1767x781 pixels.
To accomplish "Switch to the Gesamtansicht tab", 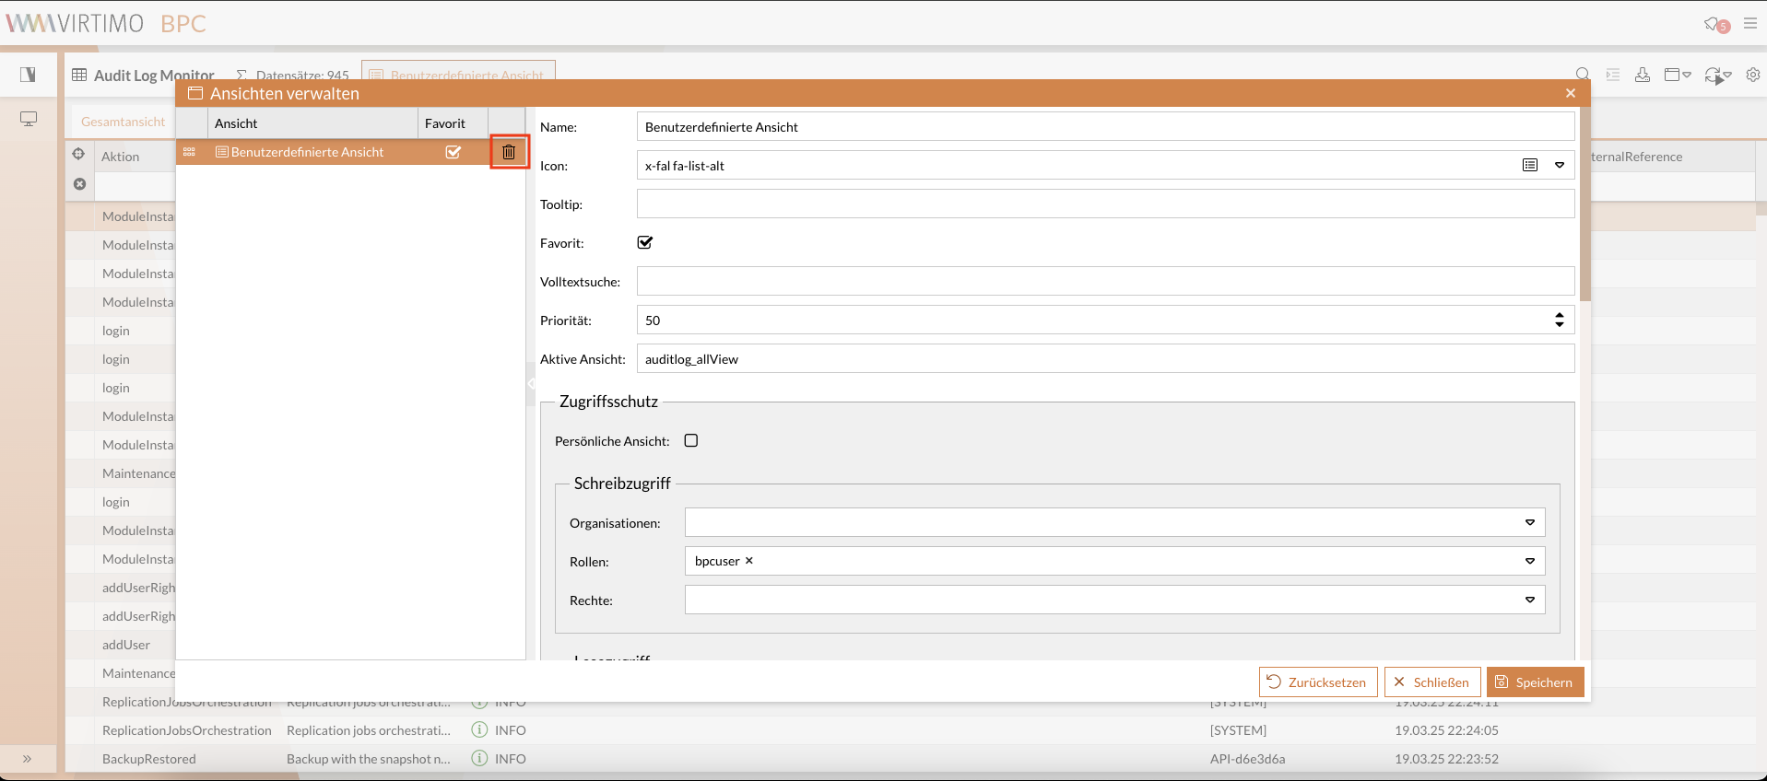I will pos(123,122).
